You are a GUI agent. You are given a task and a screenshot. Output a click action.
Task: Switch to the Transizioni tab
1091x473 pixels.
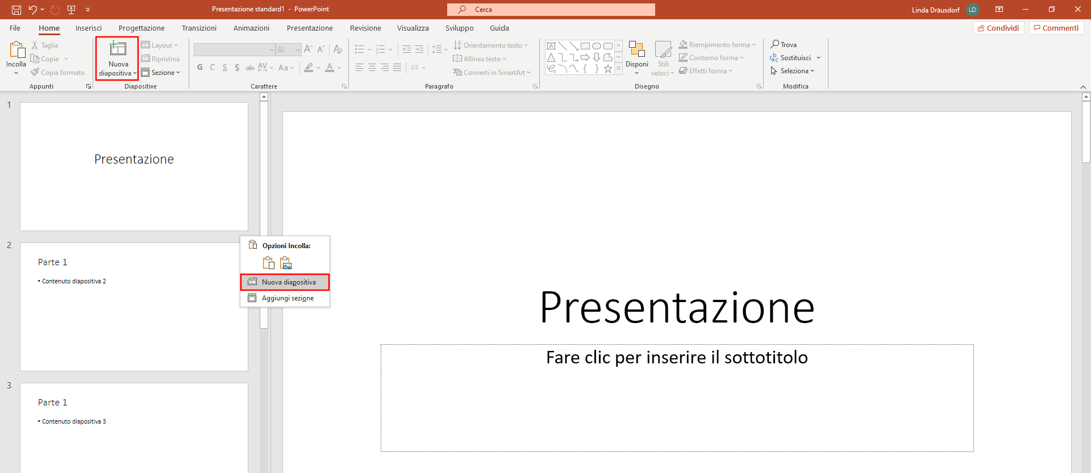coord(199,28)
